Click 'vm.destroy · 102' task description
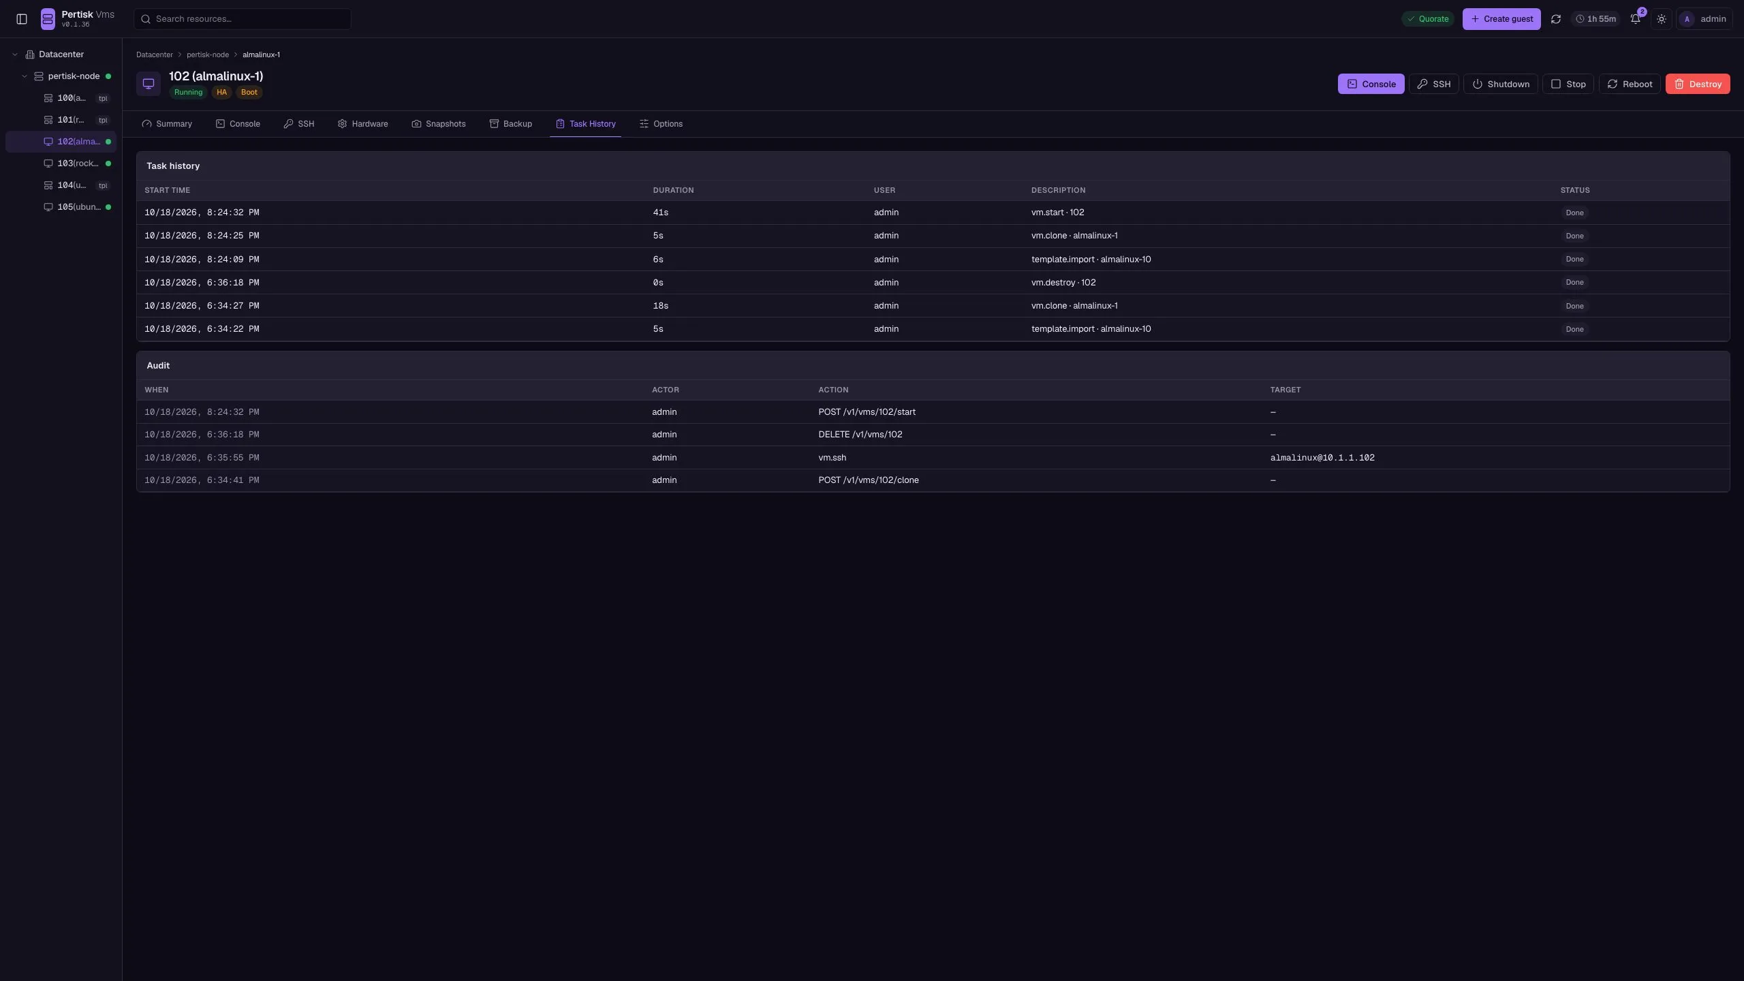The image size is (1744, 981). (x=1063, y=283)
